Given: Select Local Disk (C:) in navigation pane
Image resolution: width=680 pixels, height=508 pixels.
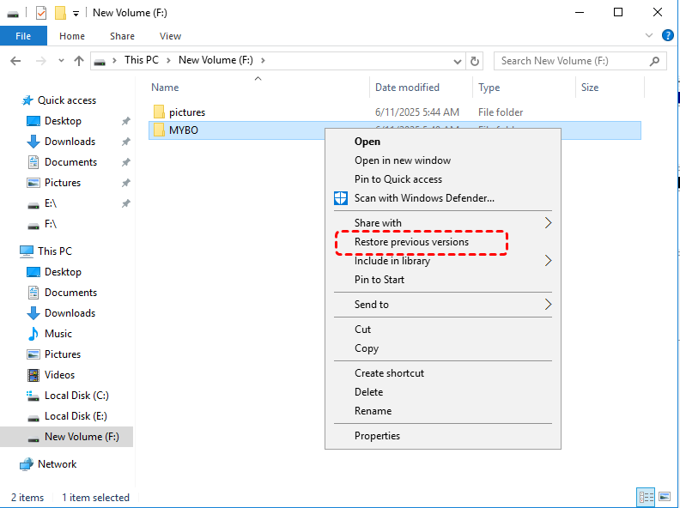Looking at the screenshot, I should (x=76, y=396).
